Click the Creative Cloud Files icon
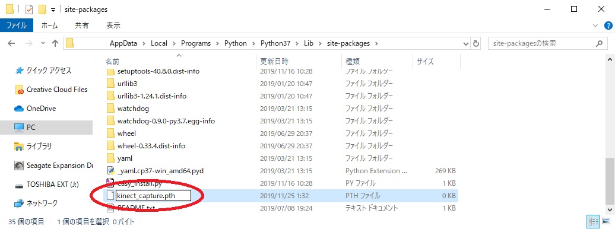The image size is (615, 229). click(19, 90)
